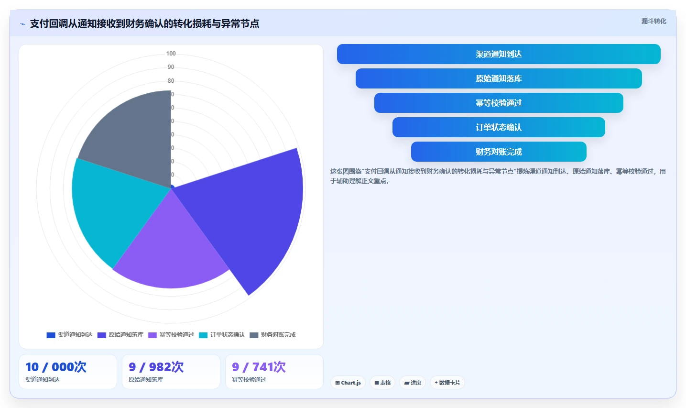Viewport: 686px width, 408px height.
Task: Click the trend icon beside the title
Action: (22, 24)
